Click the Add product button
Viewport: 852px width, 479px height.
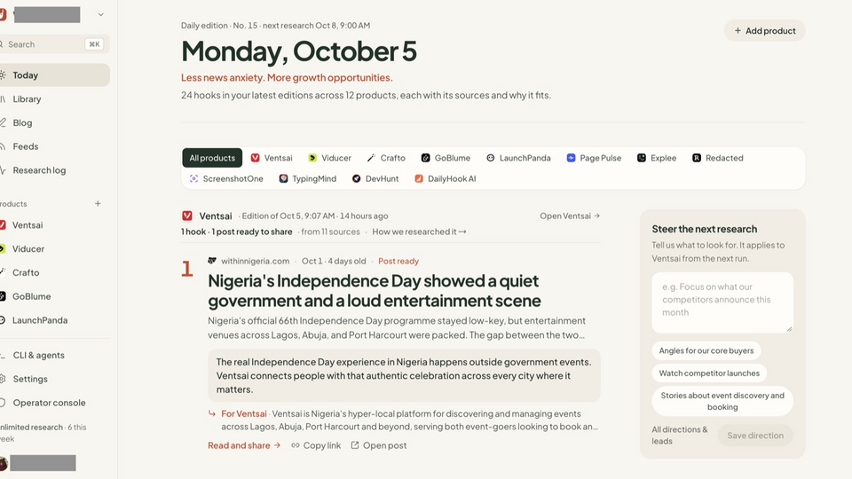pyautogui.click(x=764, y=31)
